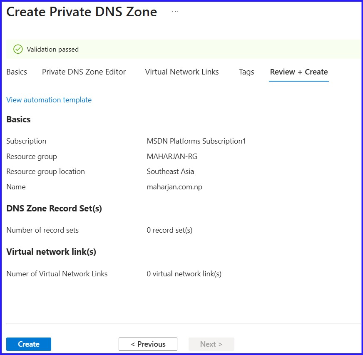Open the Tags tab
The width and height of the screenshot is (363, 355).
[246, 72]
